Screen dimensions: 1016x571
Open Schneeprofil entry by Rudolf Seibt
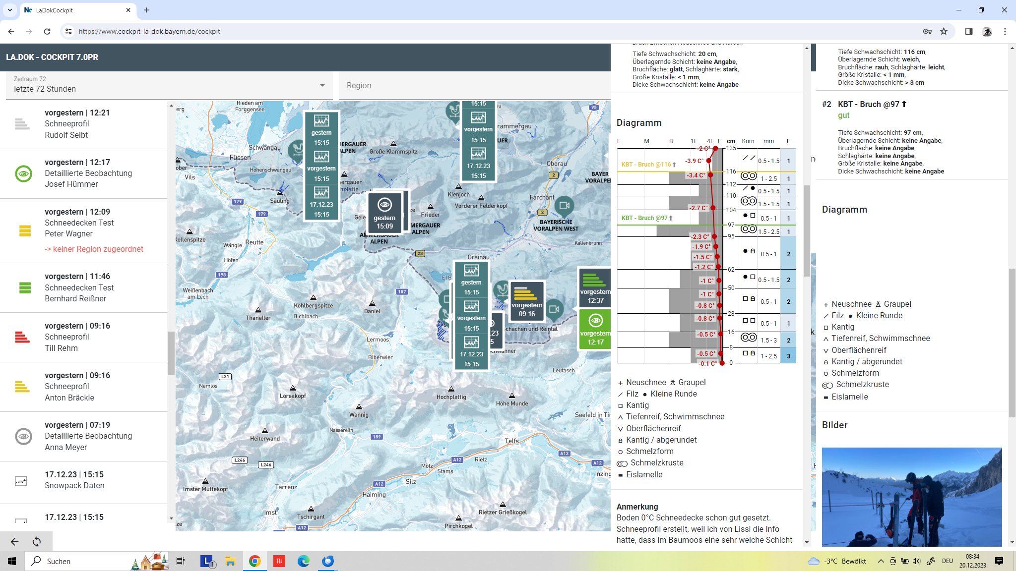[84, 124]
